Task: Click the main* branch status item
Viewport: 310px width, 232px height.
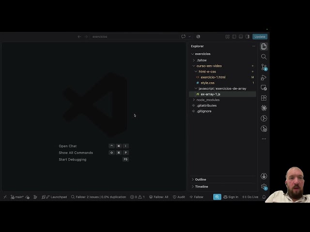Action: [17, 197]
